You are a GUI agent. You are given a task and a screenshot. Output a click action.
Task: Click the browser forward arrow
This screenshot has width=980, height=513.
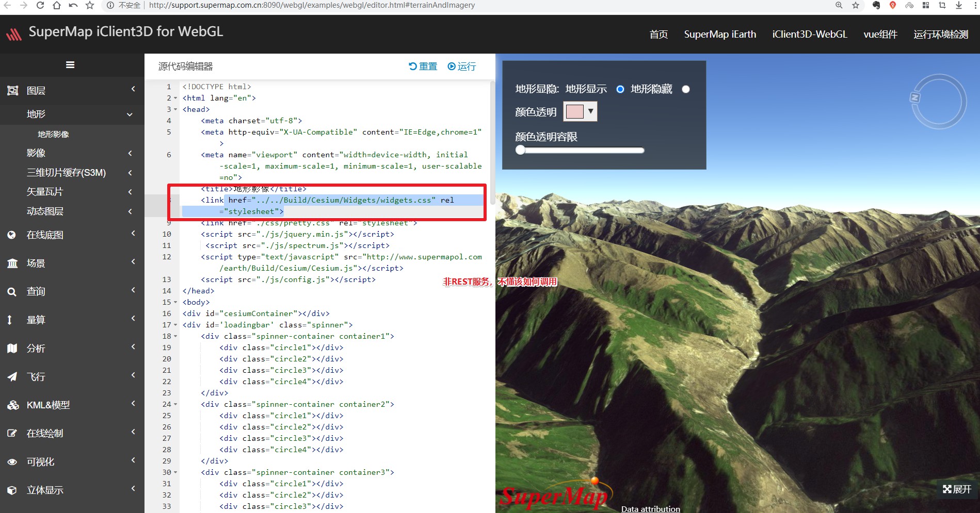click(24, 5)
